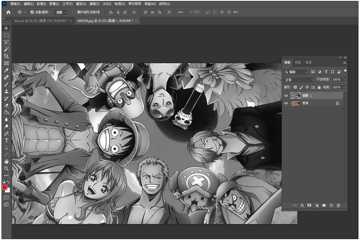The image size is (360, 240).
Task: Open the 濾鏡(T) menu
Action: 94,4
